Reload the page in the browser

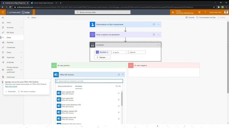tap(10, 7)
